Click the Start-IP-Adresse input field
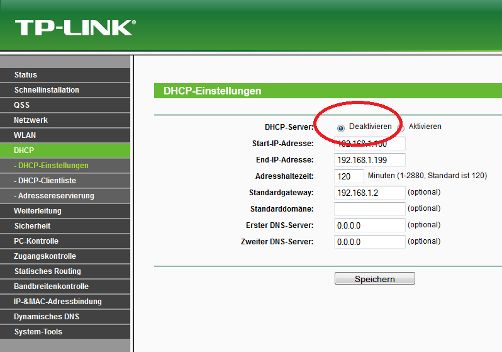The width and height of the screenshot is (502, 352). coord(370,144)
